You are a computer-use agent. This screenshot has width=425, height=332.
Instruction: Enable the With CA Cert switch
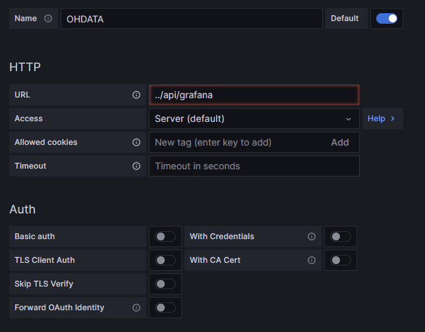pyautogui.click(x=341, y=260)
